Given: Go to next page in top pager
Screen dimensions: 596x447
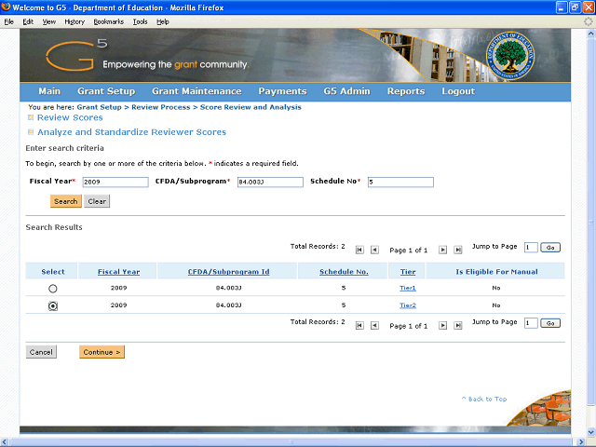Looking at the screenshot, I should pos(442,250).
